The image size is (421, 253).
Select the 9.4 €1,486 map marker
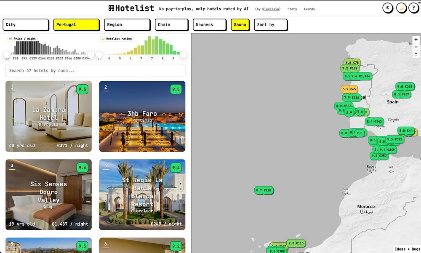tap(361, 76)
